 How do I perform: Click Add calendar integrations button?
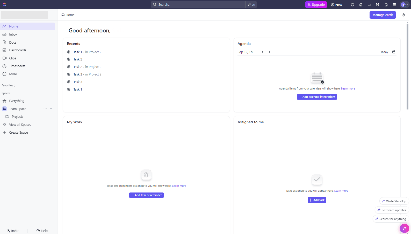tap(317, 97)
